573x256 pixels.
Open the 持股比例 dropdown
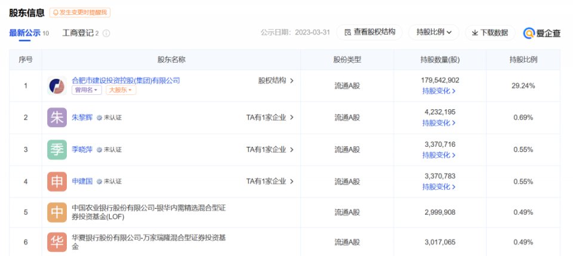(433, 32)
